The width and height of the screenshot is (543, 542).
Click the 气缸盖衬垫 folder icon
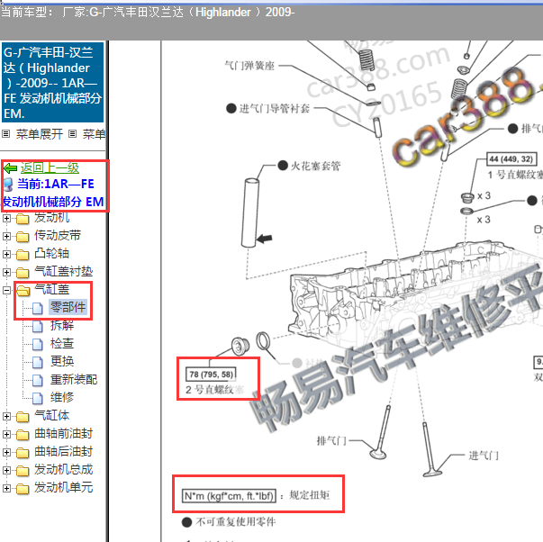23,273
